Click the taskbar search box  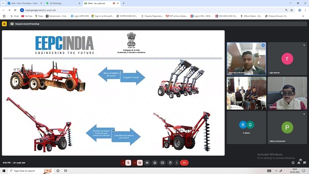(x=31, y=171)
